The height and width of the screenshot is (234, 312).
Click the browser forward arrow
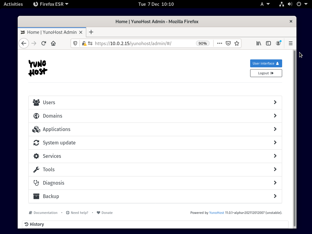tap(34, 43)
